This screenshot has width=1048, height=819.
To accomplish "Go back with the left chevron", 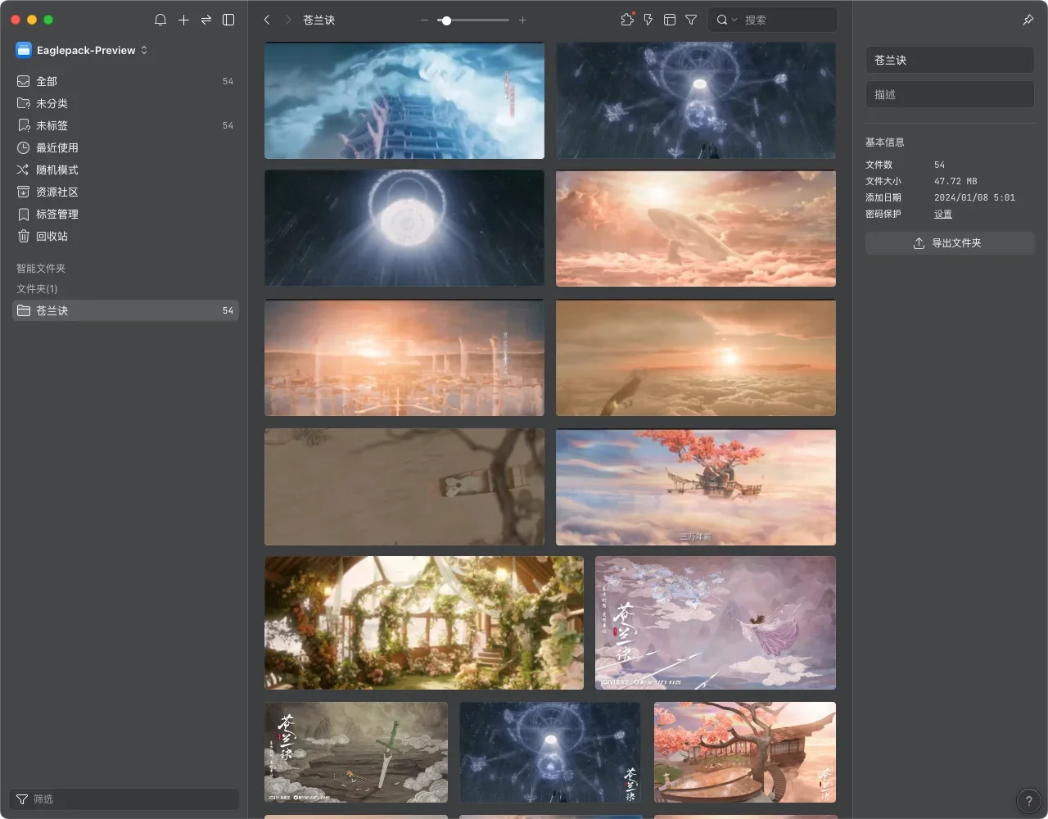I will 267,20.
